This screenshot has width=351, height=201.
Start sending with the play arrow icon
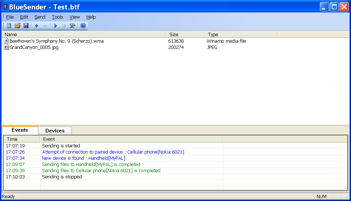coord(56,26)
